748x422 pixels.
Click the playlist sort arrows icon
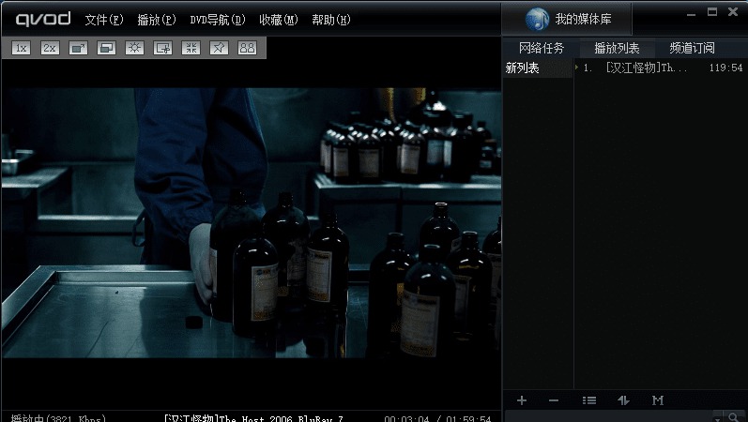point(623,400)
